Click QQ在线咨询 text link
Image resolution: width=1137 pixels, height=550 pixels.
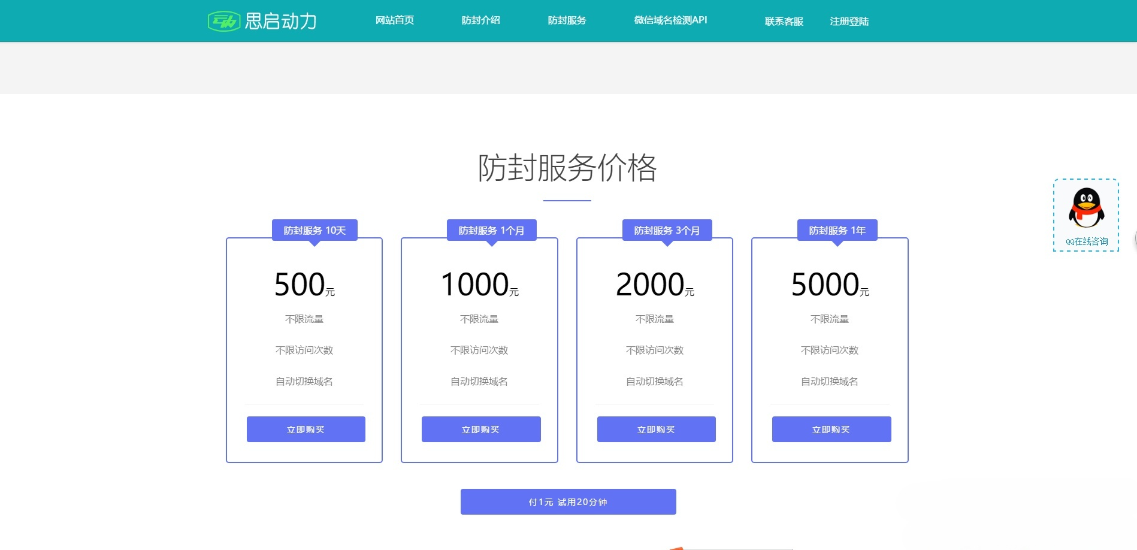pyautogui.click(x=1085, y=242)
